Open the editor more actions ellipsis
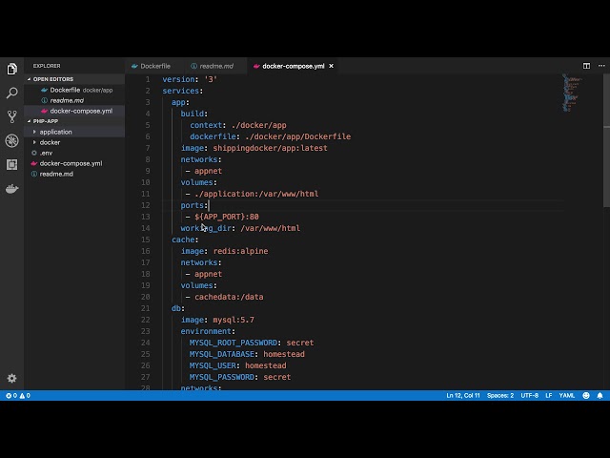 (601, 66)
